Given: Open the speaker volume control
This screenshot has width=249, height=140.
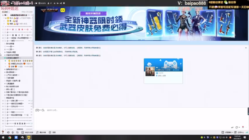Looking at the screenshot, I should click(8, 132).
